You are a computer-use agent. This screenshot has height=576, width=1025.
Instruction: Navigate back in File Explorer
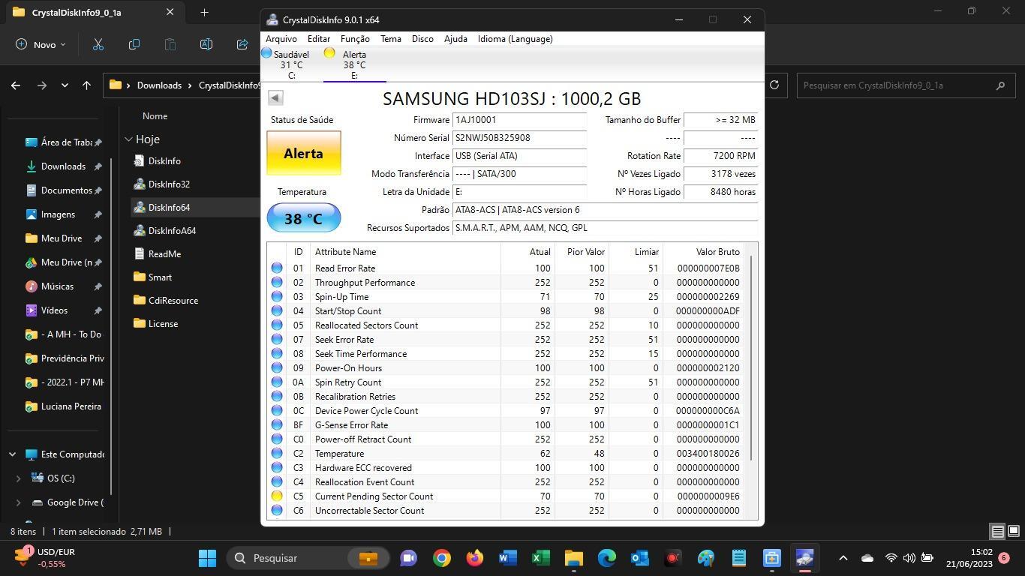click(16, 85)
